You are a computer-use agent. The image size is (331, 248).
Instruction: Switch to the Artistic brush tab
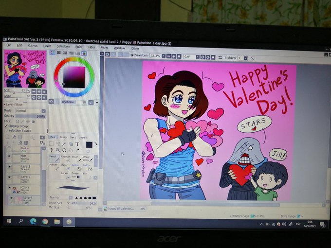click(83, 138)
